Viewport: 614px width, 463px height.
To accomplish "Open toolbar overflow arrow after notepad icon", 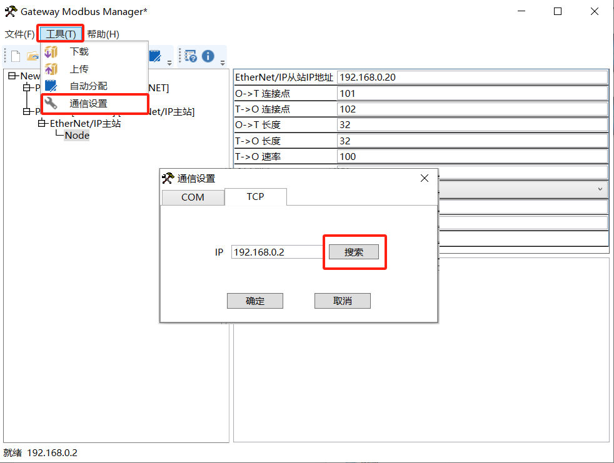I will (169, 62).
